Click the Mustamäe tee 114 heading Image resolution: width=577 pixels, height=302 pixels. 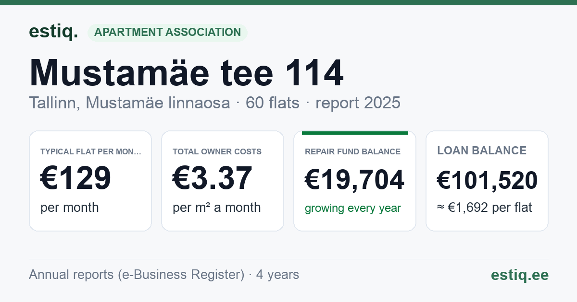tap(187, 73)
